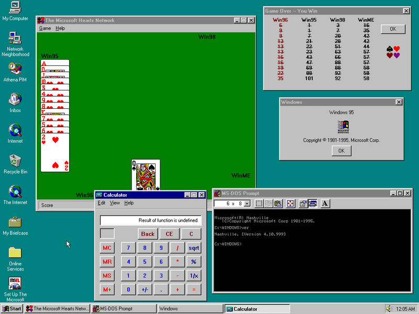Click the 2 of hearts card

[x=55, y=152]
